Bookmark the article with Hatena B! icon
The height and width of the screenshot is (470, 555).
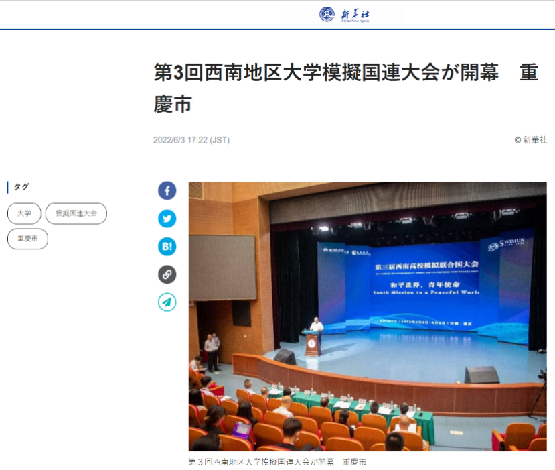click(x=167, y=247)
